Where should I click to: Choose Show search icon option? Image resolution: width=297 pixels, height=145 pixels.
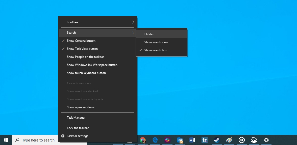(x=156, y=42)
